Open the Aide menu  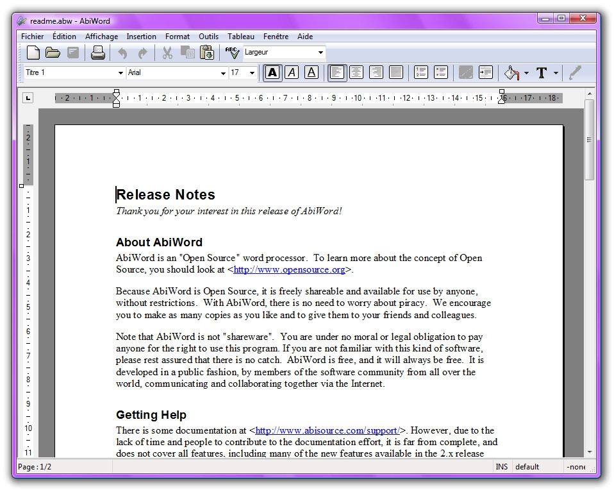tap(304, 37)
